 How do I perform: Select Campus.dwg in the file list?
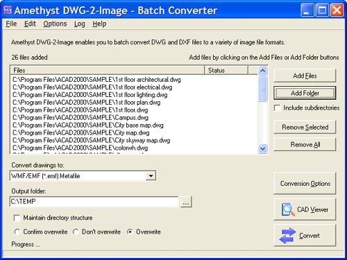pos(81,118)
